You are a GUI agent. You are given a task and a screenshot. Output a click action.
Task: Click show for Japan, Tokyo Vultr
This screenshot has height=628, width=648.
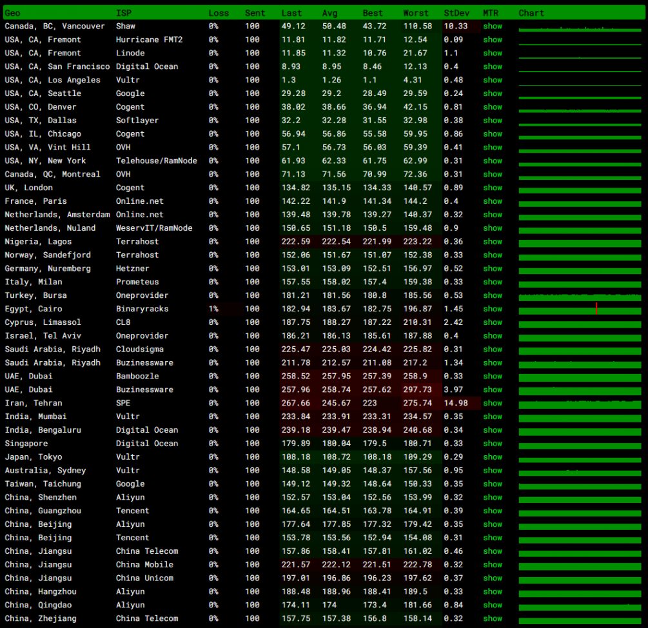492,457
